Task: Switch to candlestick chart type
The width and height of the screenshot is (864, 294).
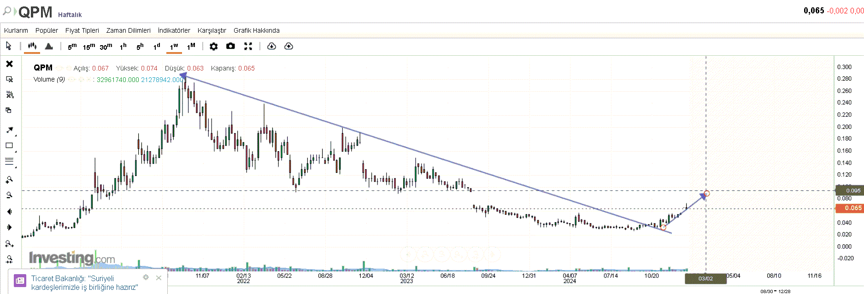Action: point(32,46)
